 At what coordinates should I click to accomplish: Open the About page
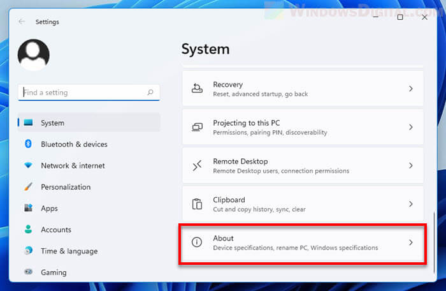pyautogui.click(x=303, y=243)
